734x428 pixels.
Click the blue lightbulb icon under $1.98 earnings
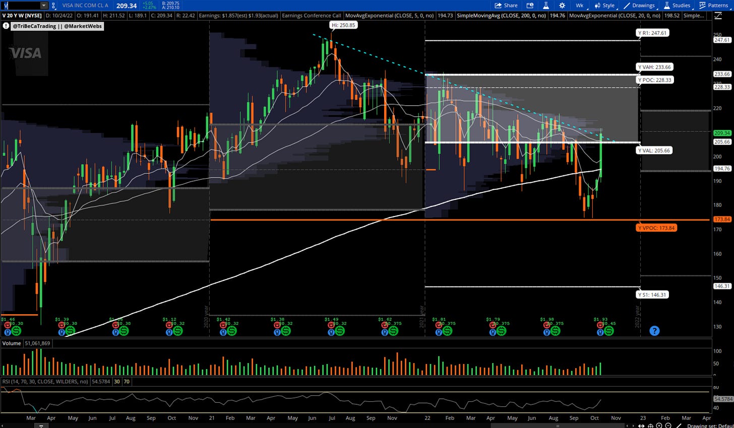[x=546, y=332]
